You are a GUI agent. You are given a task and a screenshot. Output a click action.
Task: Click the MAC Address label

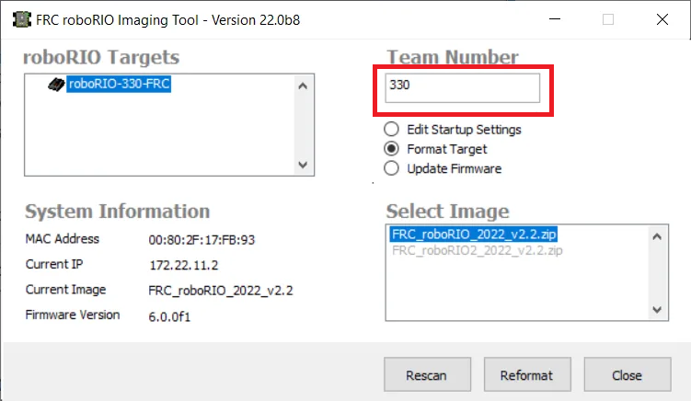point(63,239)
